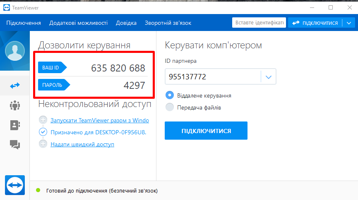Image resolution: width=358 pixels, height=200 pixels.
Task: Select the Передача файлів radio button
Action: pyautogui.click(x=169, y=107)
